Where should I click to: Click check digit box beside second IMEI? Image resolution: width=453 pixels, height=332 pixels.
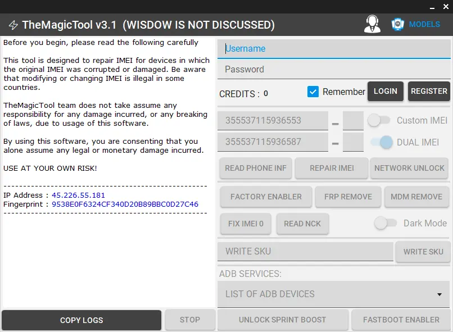coord(353,142)
